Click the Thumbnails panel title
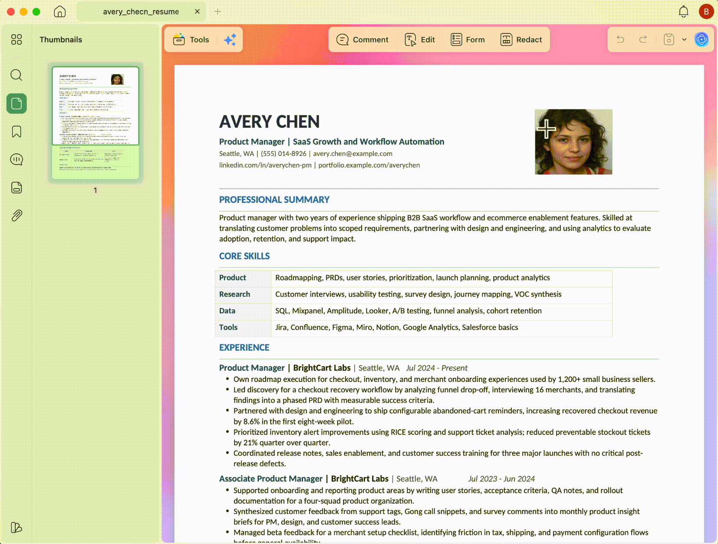 [61, 40]
